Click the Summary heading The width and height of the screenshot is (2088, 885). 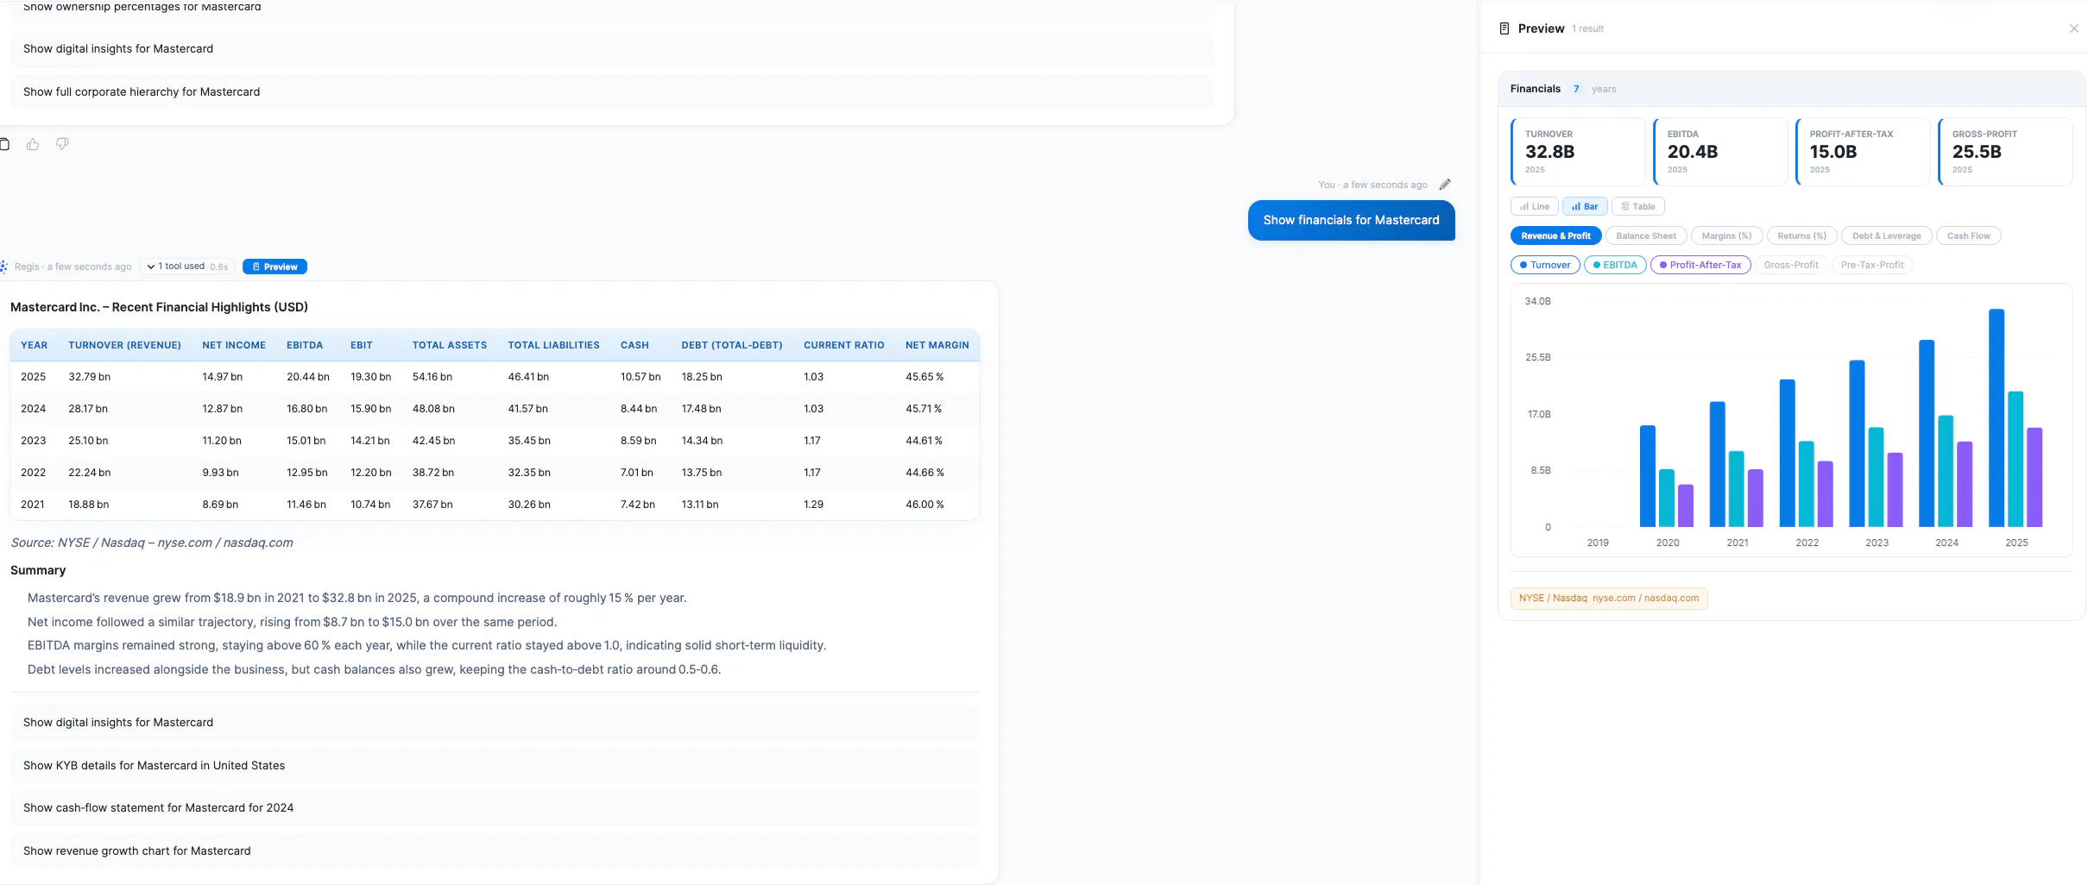[x=38, y=570]
